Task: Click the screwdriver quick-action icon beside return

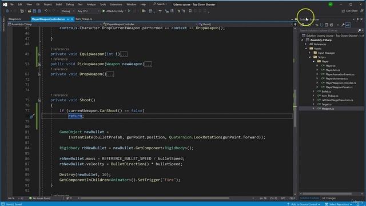Action: pyautogui.click(x=32, y=116)
